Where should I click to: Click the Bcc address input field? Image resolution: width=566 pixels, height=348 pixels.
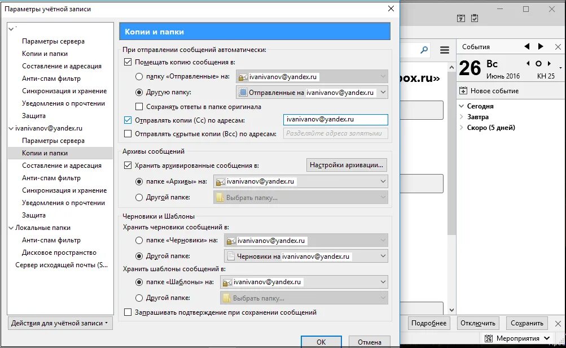point(336,133)
